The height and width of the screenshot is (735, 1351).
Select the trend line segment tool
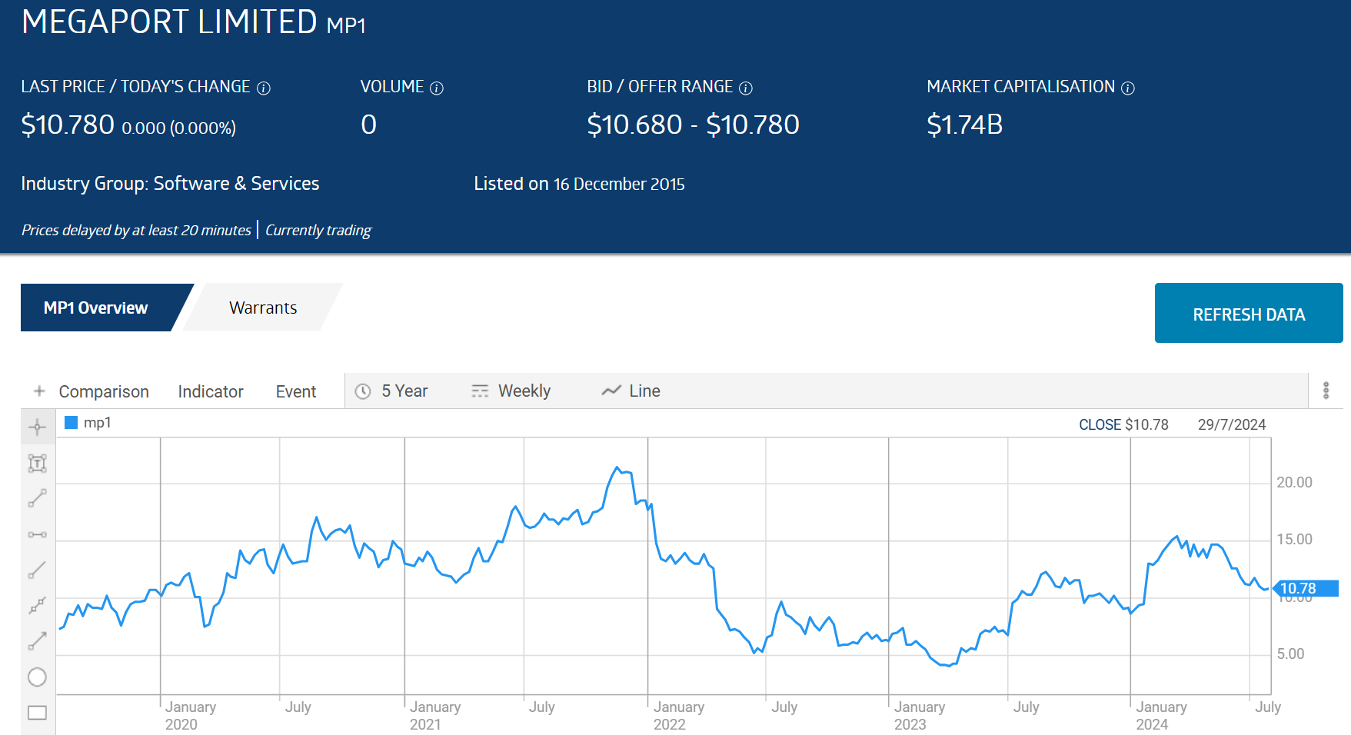coord(38,498)
